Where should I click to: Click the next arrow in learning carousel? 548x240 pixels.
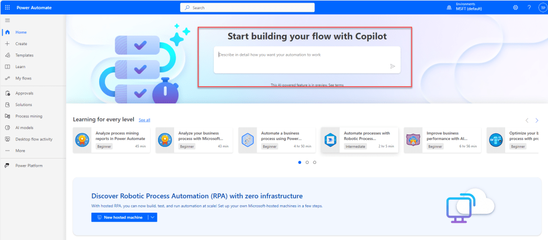[537, 121]
